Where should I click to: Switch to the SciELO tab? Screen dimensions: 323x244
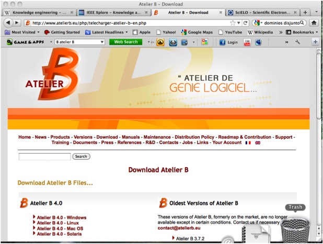262,13
